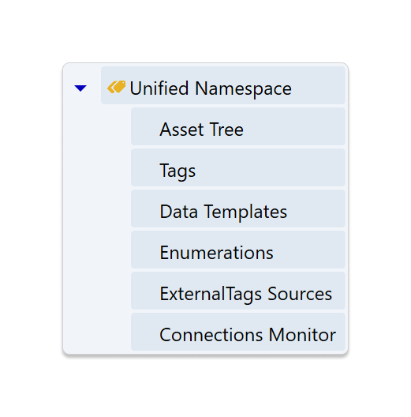Select the double-tag Unified Namespace icon
Screen dimensions: 411x417
[116, 87]
